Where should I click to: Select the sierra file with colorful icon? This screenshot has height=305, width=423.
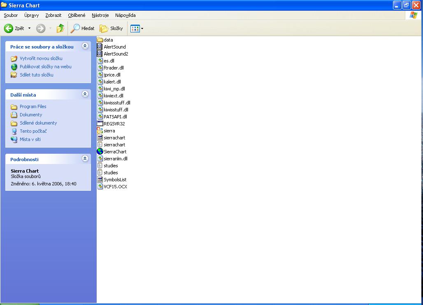(x=106, y=131)
